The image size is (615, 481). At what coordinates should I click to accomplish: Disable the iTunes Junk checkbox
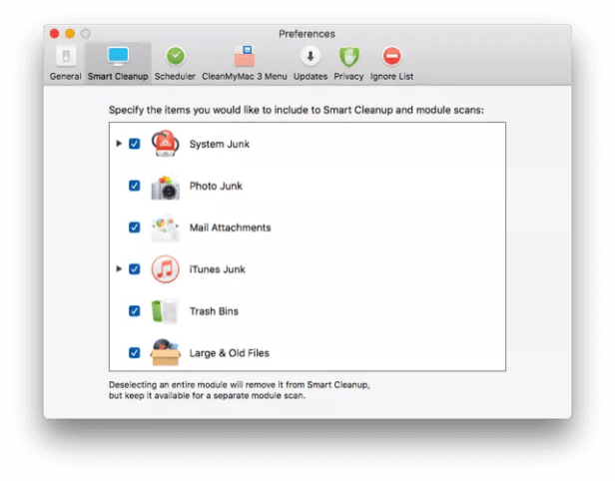(x=135, y=269)
